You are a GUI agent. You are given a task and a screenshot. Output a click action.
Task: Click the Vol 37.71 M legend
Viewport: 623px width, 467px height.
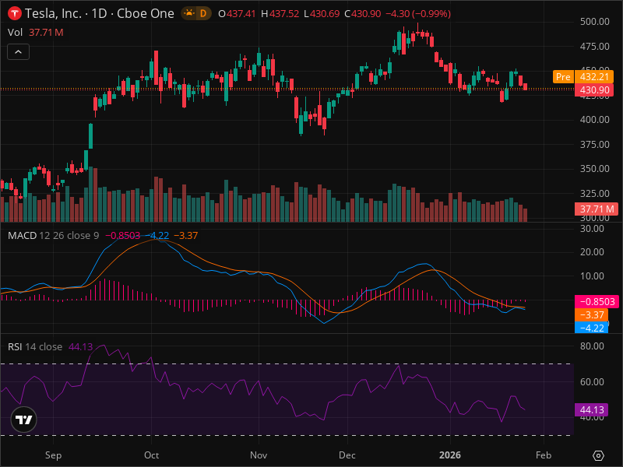(35, 32)
